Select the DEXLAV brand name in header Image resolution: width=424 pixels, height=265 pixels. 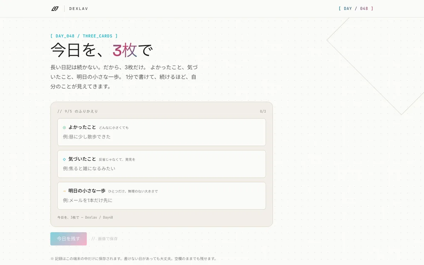[x=78, y=8]
